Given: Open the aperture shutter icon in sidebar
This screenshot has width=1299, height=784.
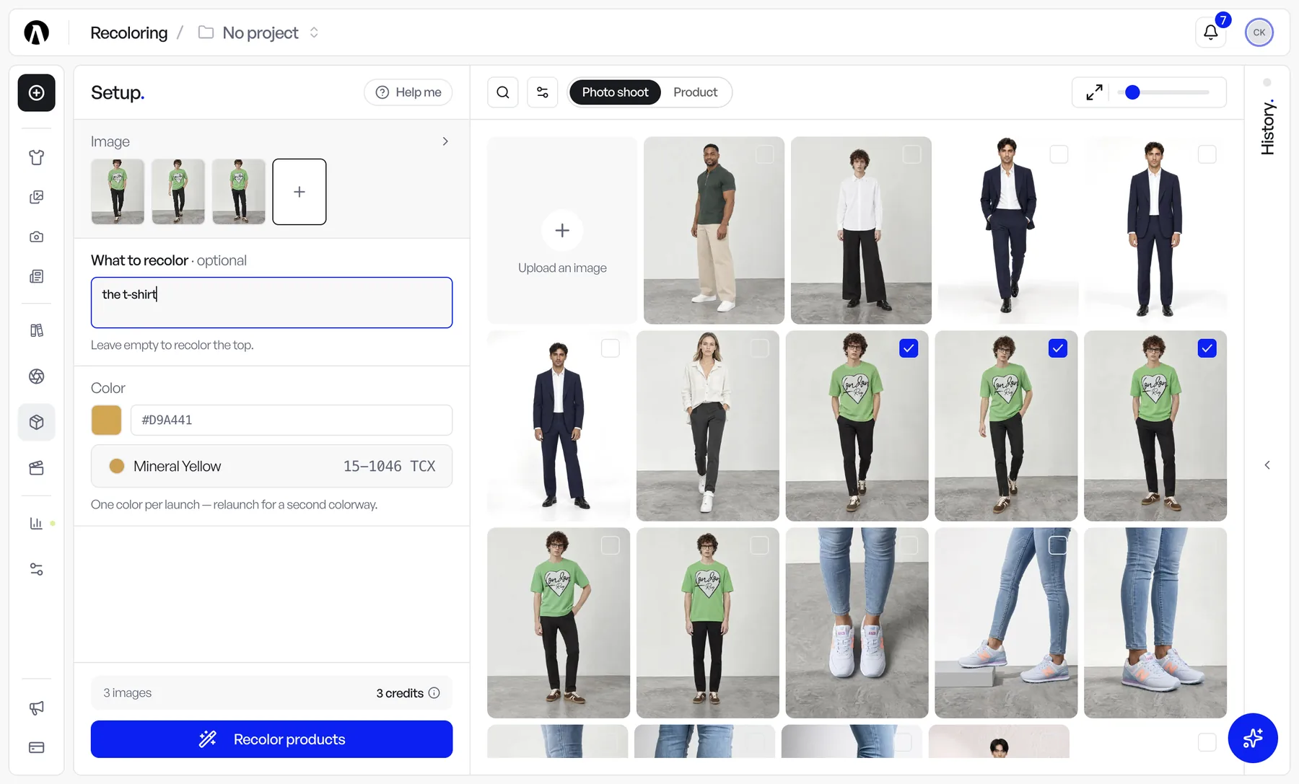Looking at the screenshot, I should pos(37,376).
